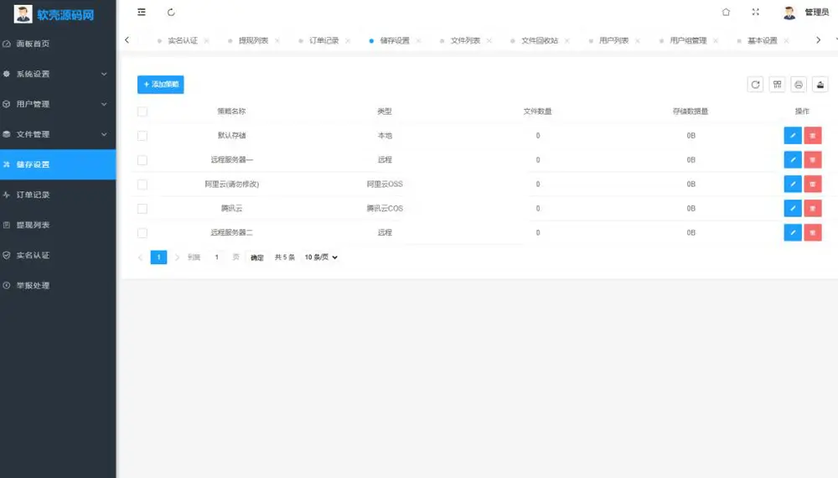Select page 1 in pagination
838x478 pixels.
[x=158, y=257]
